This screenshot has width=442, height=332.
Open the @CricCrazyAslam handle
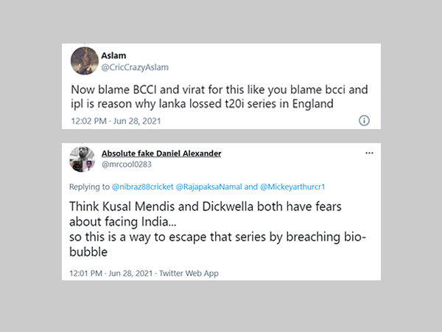tap(133, 66)
